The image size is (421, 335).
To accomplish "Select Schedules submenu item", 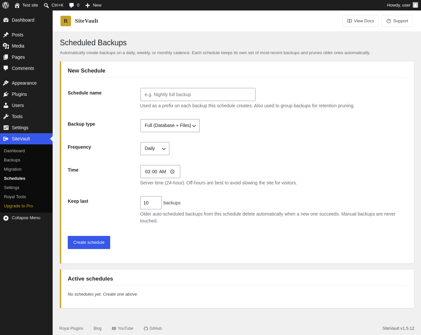I will [x=14, y=178].
